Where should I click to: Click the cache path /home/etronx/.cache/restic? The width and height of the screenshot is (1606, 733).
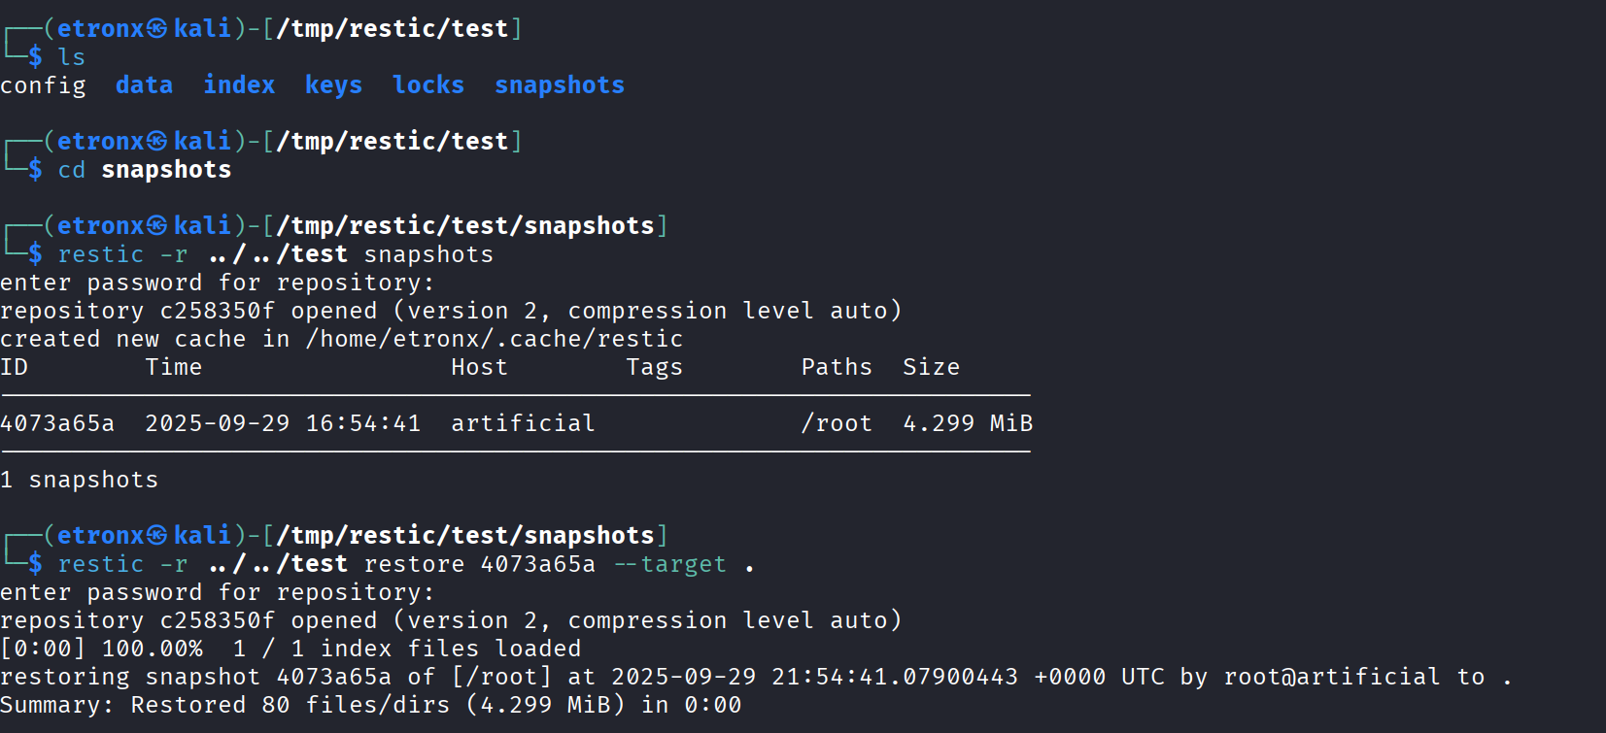pos(494,339)
